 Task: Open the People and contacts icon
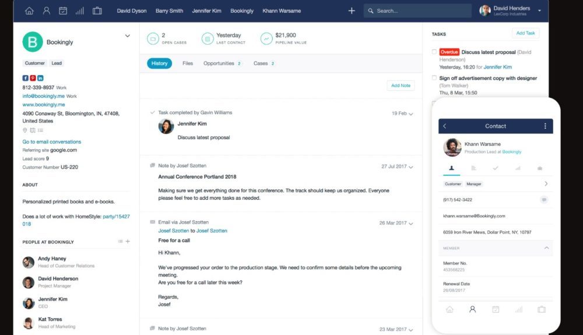click(x=46, y=10)
